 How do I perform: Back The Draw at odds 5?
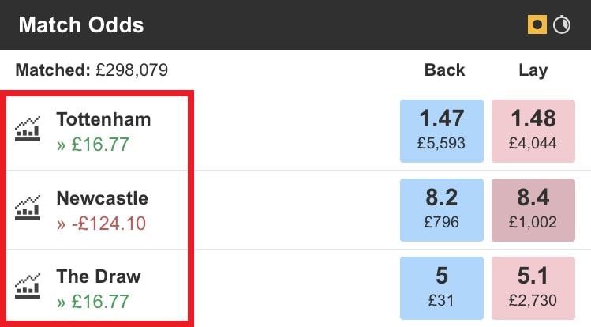coord(443,288)
